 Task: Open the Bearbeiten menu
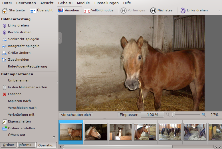pyautogui.click(x=26, y=3)
